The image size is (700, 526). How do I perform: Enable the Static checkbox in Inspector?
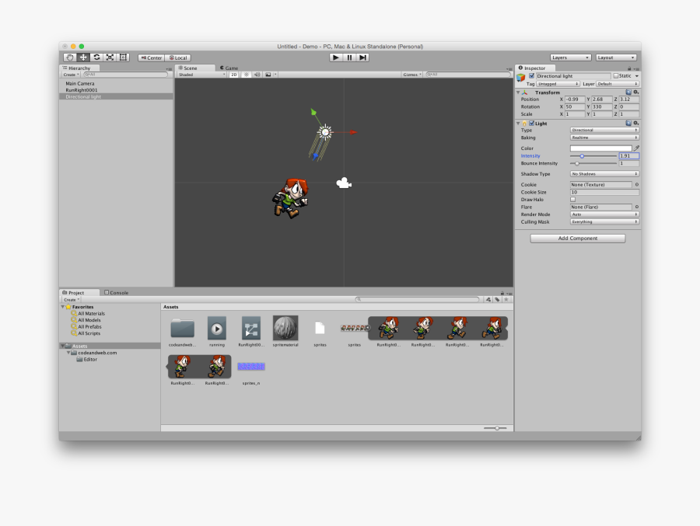(615, 75)
